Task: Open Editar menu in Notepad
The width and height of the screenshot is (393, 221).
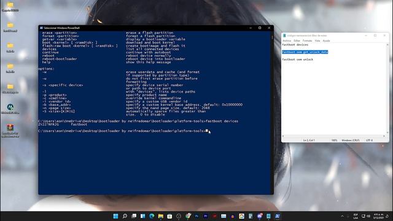Action: pos(297,41)
